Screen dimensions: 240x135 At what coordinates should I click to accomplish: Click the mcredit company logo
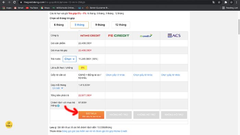pos(146,36)
